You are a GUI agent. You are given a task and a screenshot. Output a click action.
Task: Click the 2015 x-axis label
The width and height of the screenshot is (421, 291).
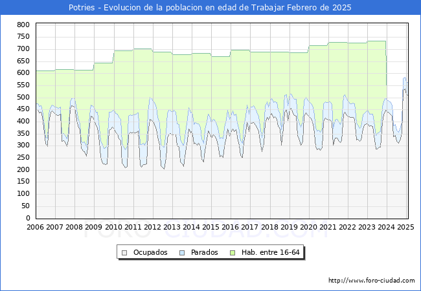[x=210, y=227]
